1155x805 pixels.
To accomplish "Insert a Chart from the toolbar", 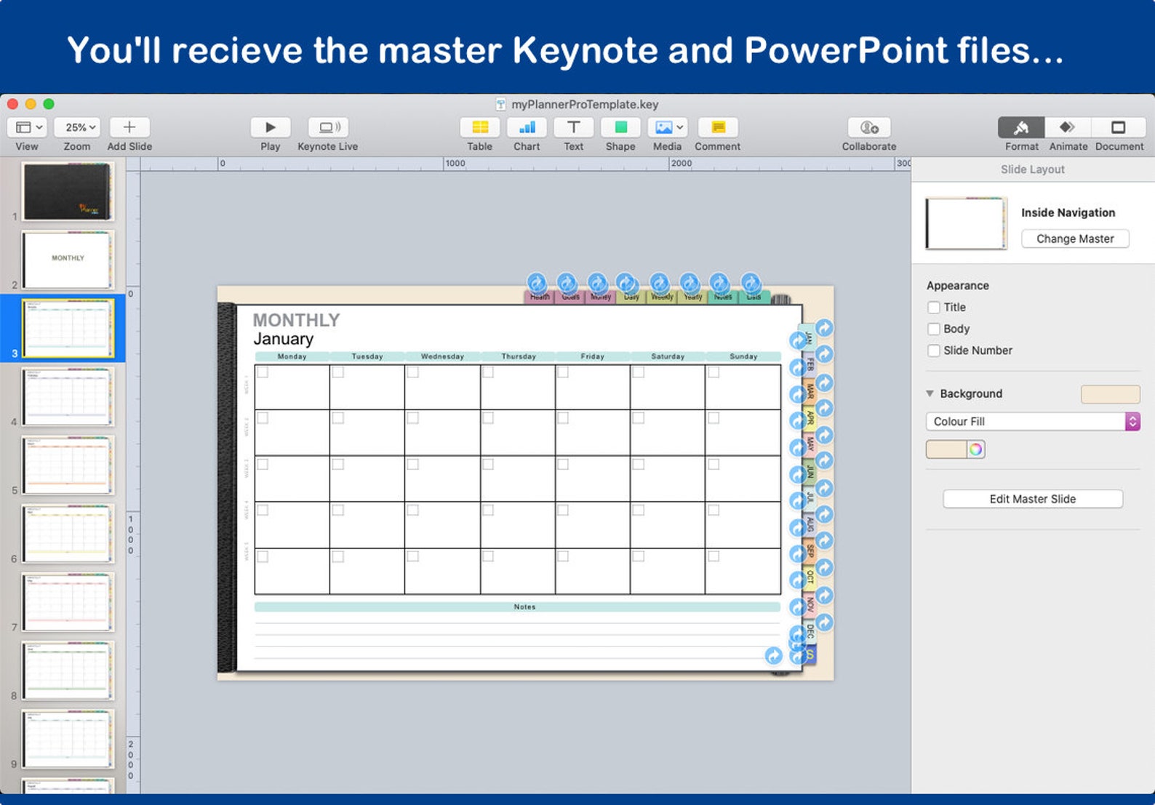I will pos(527,127).
